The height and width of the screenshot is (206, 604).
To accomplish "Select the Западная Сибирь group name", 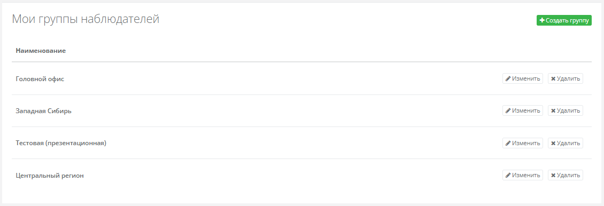I will (43, 111).
